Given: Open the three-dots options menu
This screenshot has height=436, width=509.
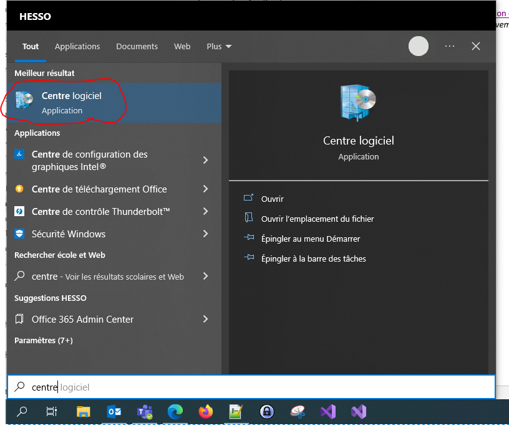Looking at the screenshot, I should [450, 46].
